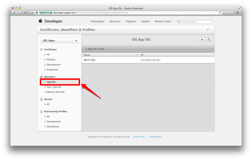Add bookmark with toolbar plus button
The image size is (252, 160).
coord(32,13)
